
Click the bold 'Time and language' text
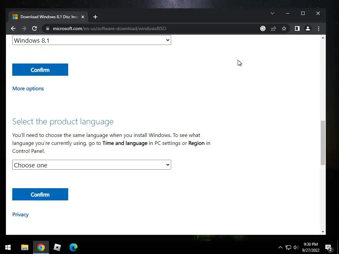(x=125, y=143)
